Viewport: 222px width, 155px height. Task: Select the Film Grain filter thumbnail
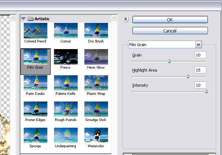[35, 57]
